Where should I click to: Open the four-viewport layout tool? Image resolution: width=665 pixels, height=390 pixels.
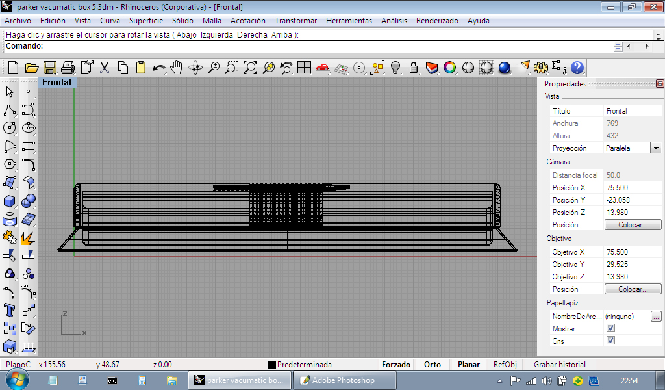tap(304, 68)
